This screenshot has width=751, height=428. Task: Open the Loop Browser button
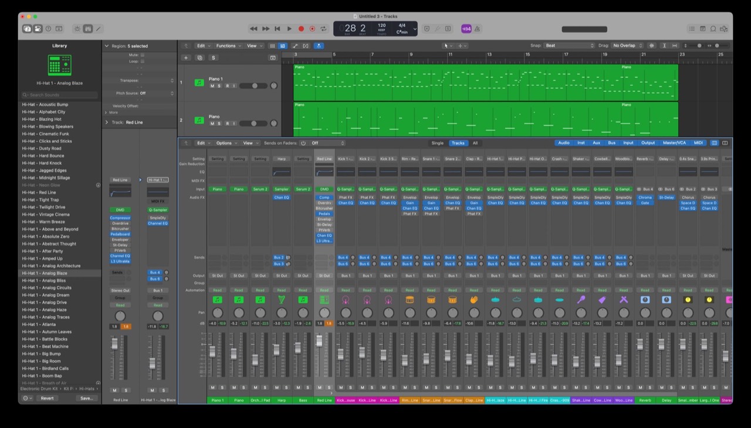(x=713, y=29)
